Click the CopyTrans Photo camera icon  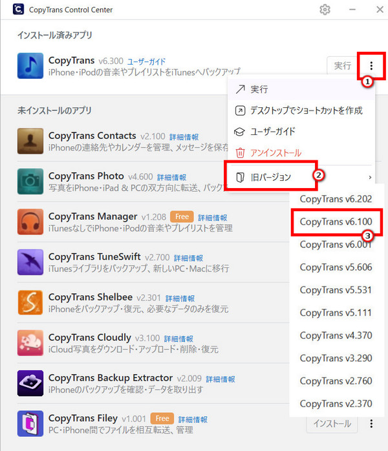tap(30, 182)
